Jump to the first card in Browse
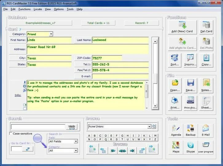223x166 pixels. point(113,151)
